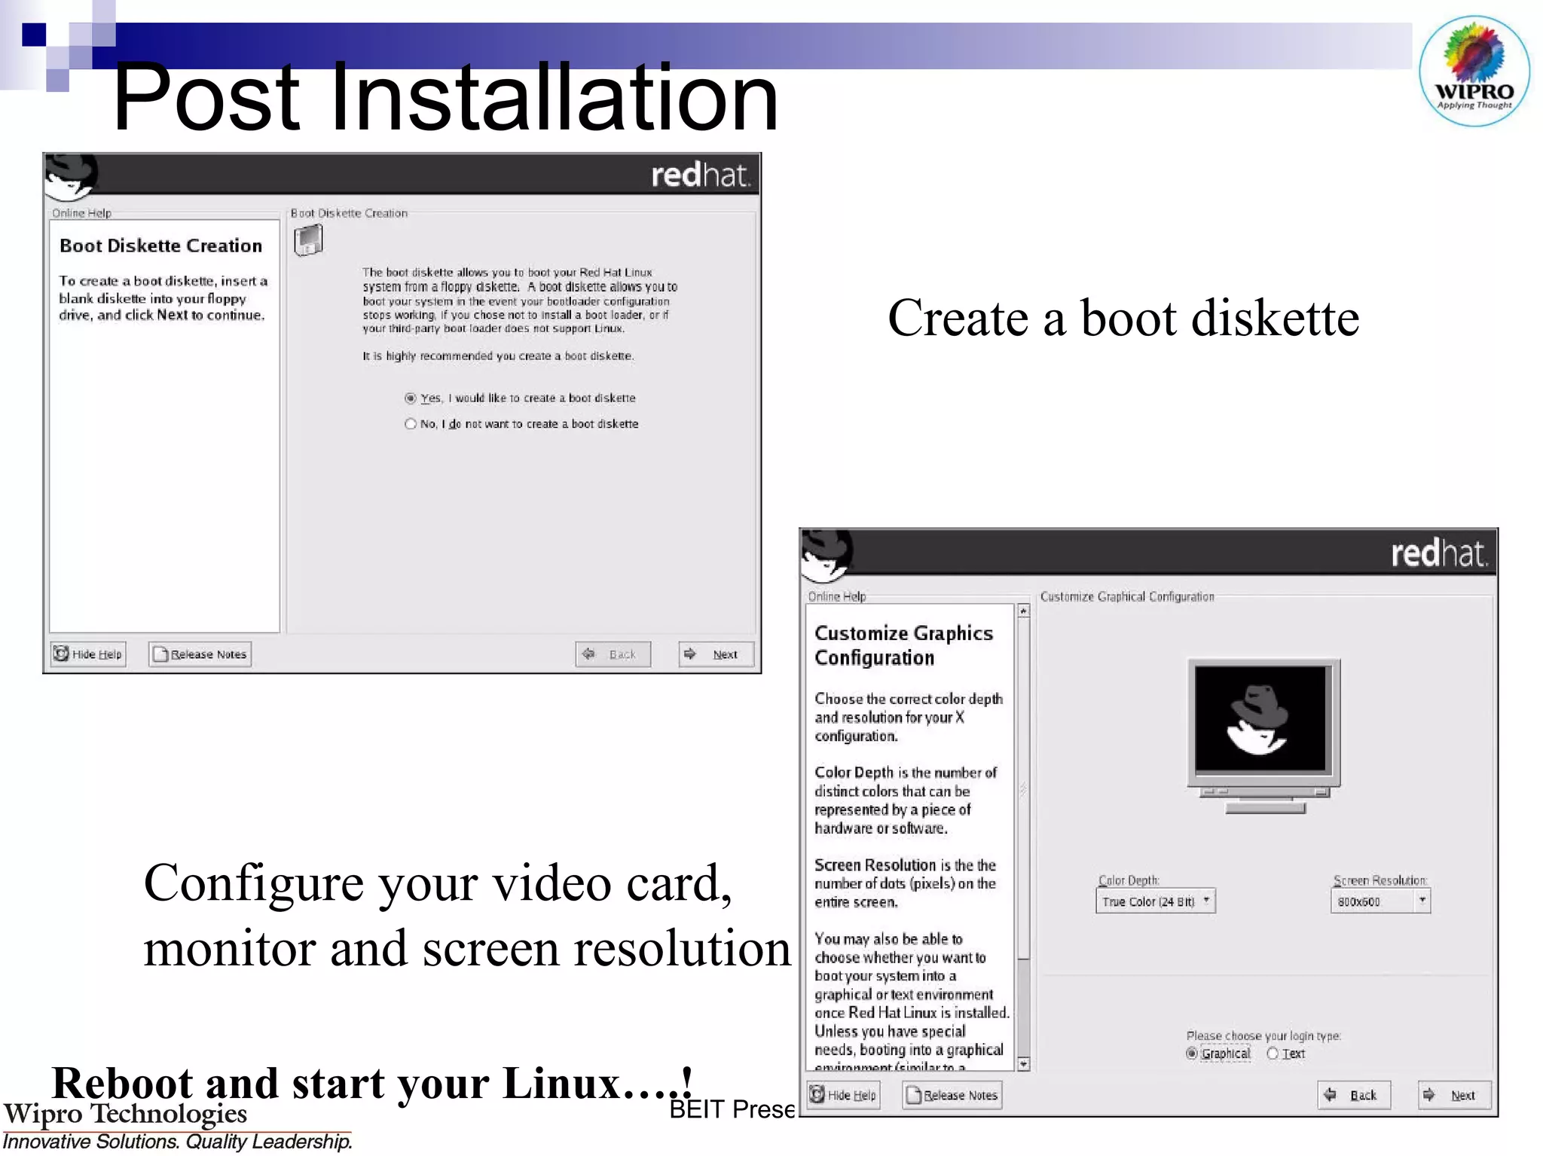The width and height of the screenshot is (1543, 1156).
Task: Click the floppy diskette icon
Action: click(308, 241)
